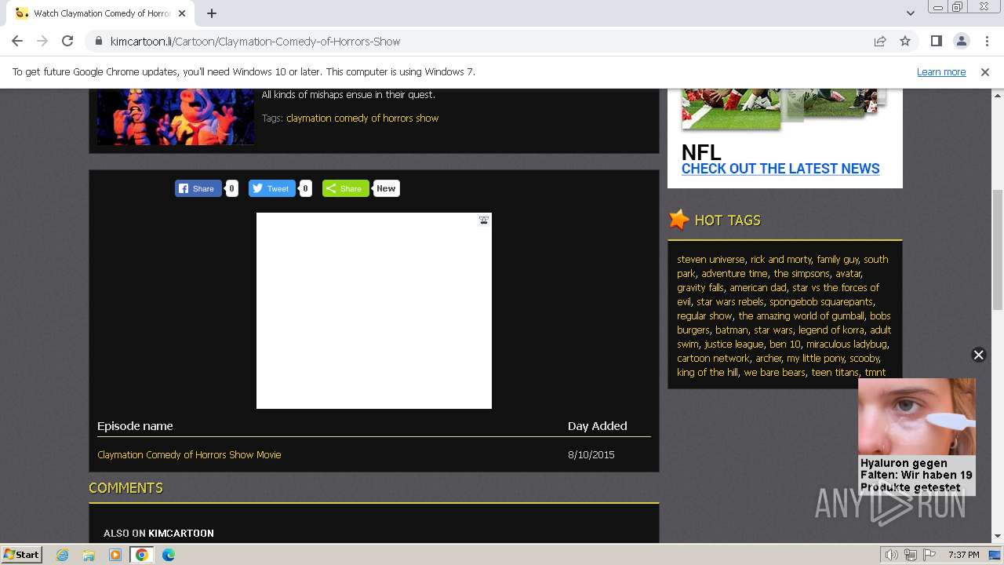Open Action Center flag icon
Screen dimensions: 1004x565
tap(930, 555)
